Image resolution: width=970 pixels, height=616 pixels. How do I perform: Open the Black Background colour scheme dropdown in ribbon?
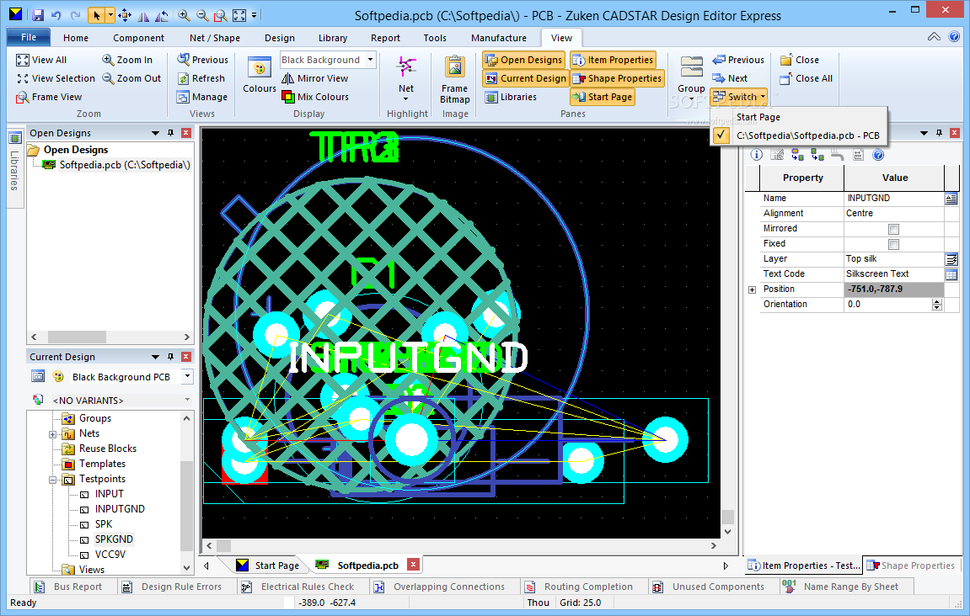click(x=371, y=60)
